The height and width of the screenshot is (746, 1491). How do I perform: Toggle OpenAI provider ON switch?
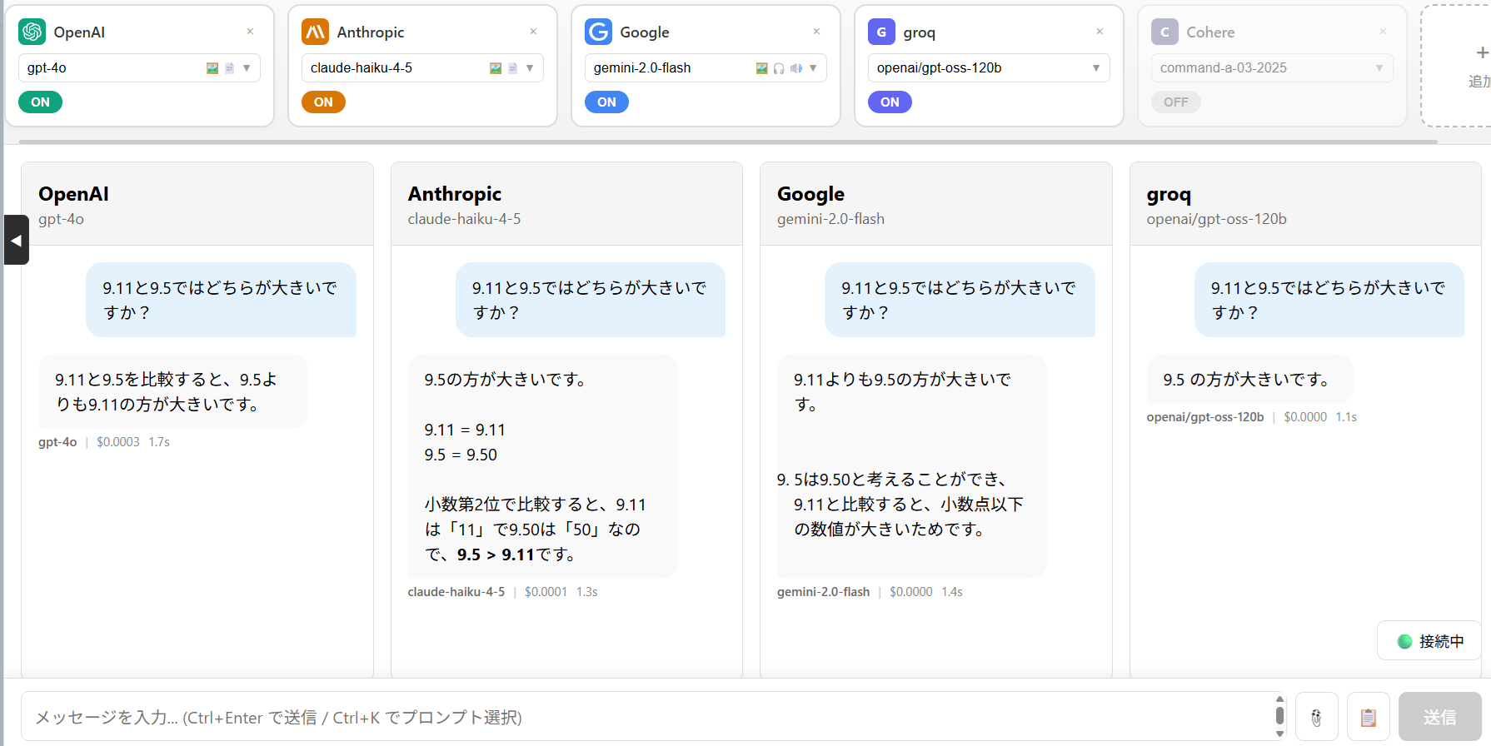coord(40,102)
